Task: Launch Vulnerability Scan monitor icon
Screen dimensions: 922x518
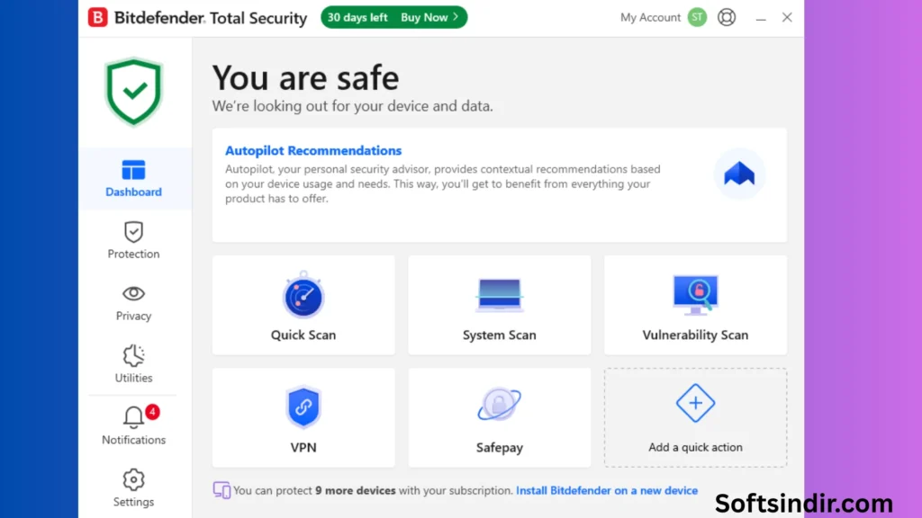Action: click(x=695, y=295)
